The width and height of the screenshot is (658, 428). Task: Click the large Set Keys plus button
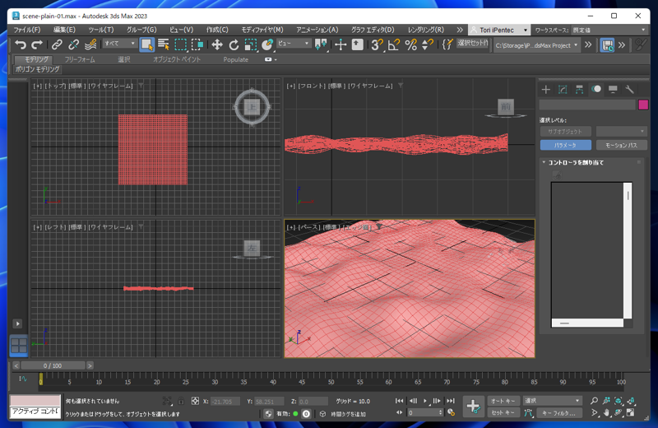coord(474,407)
